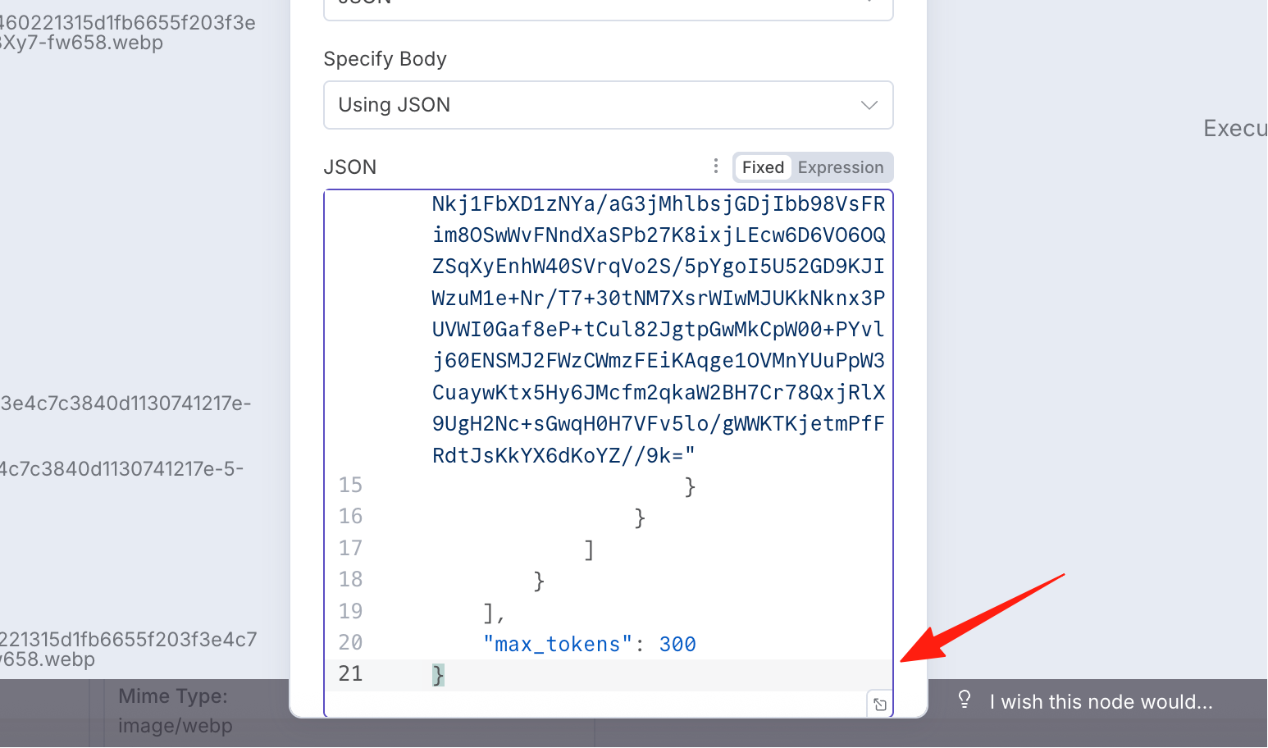1268x748 pixels.
Task: Open the JSON field three-dot options menu
Action: coord(715,166)
